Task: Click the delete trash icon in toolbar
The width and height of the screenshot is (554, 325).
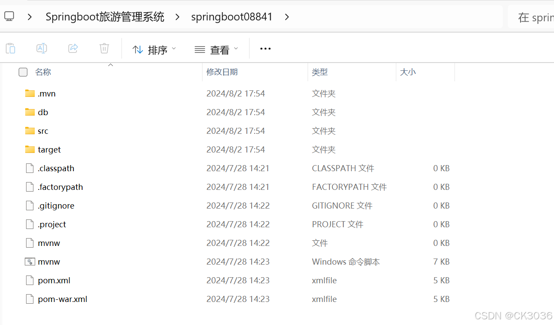Action: [104, 48]
